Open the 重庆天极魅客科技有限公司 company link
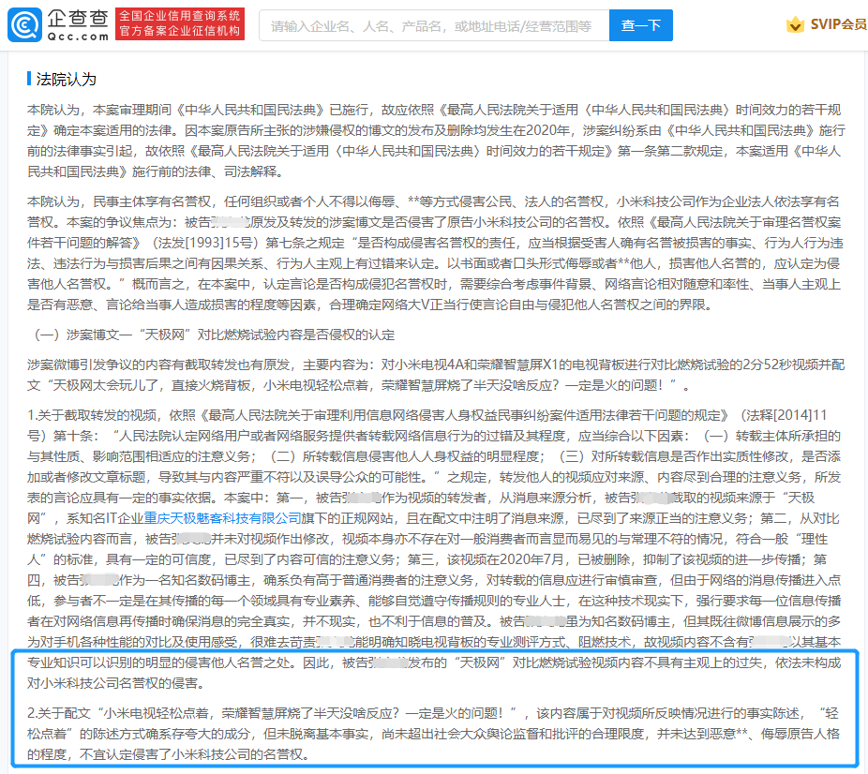This screenshot has height=774, width=868. (222, 518)
